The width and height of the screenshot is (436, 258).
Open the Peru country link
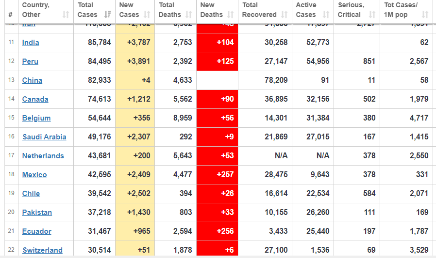click(30, 61)
